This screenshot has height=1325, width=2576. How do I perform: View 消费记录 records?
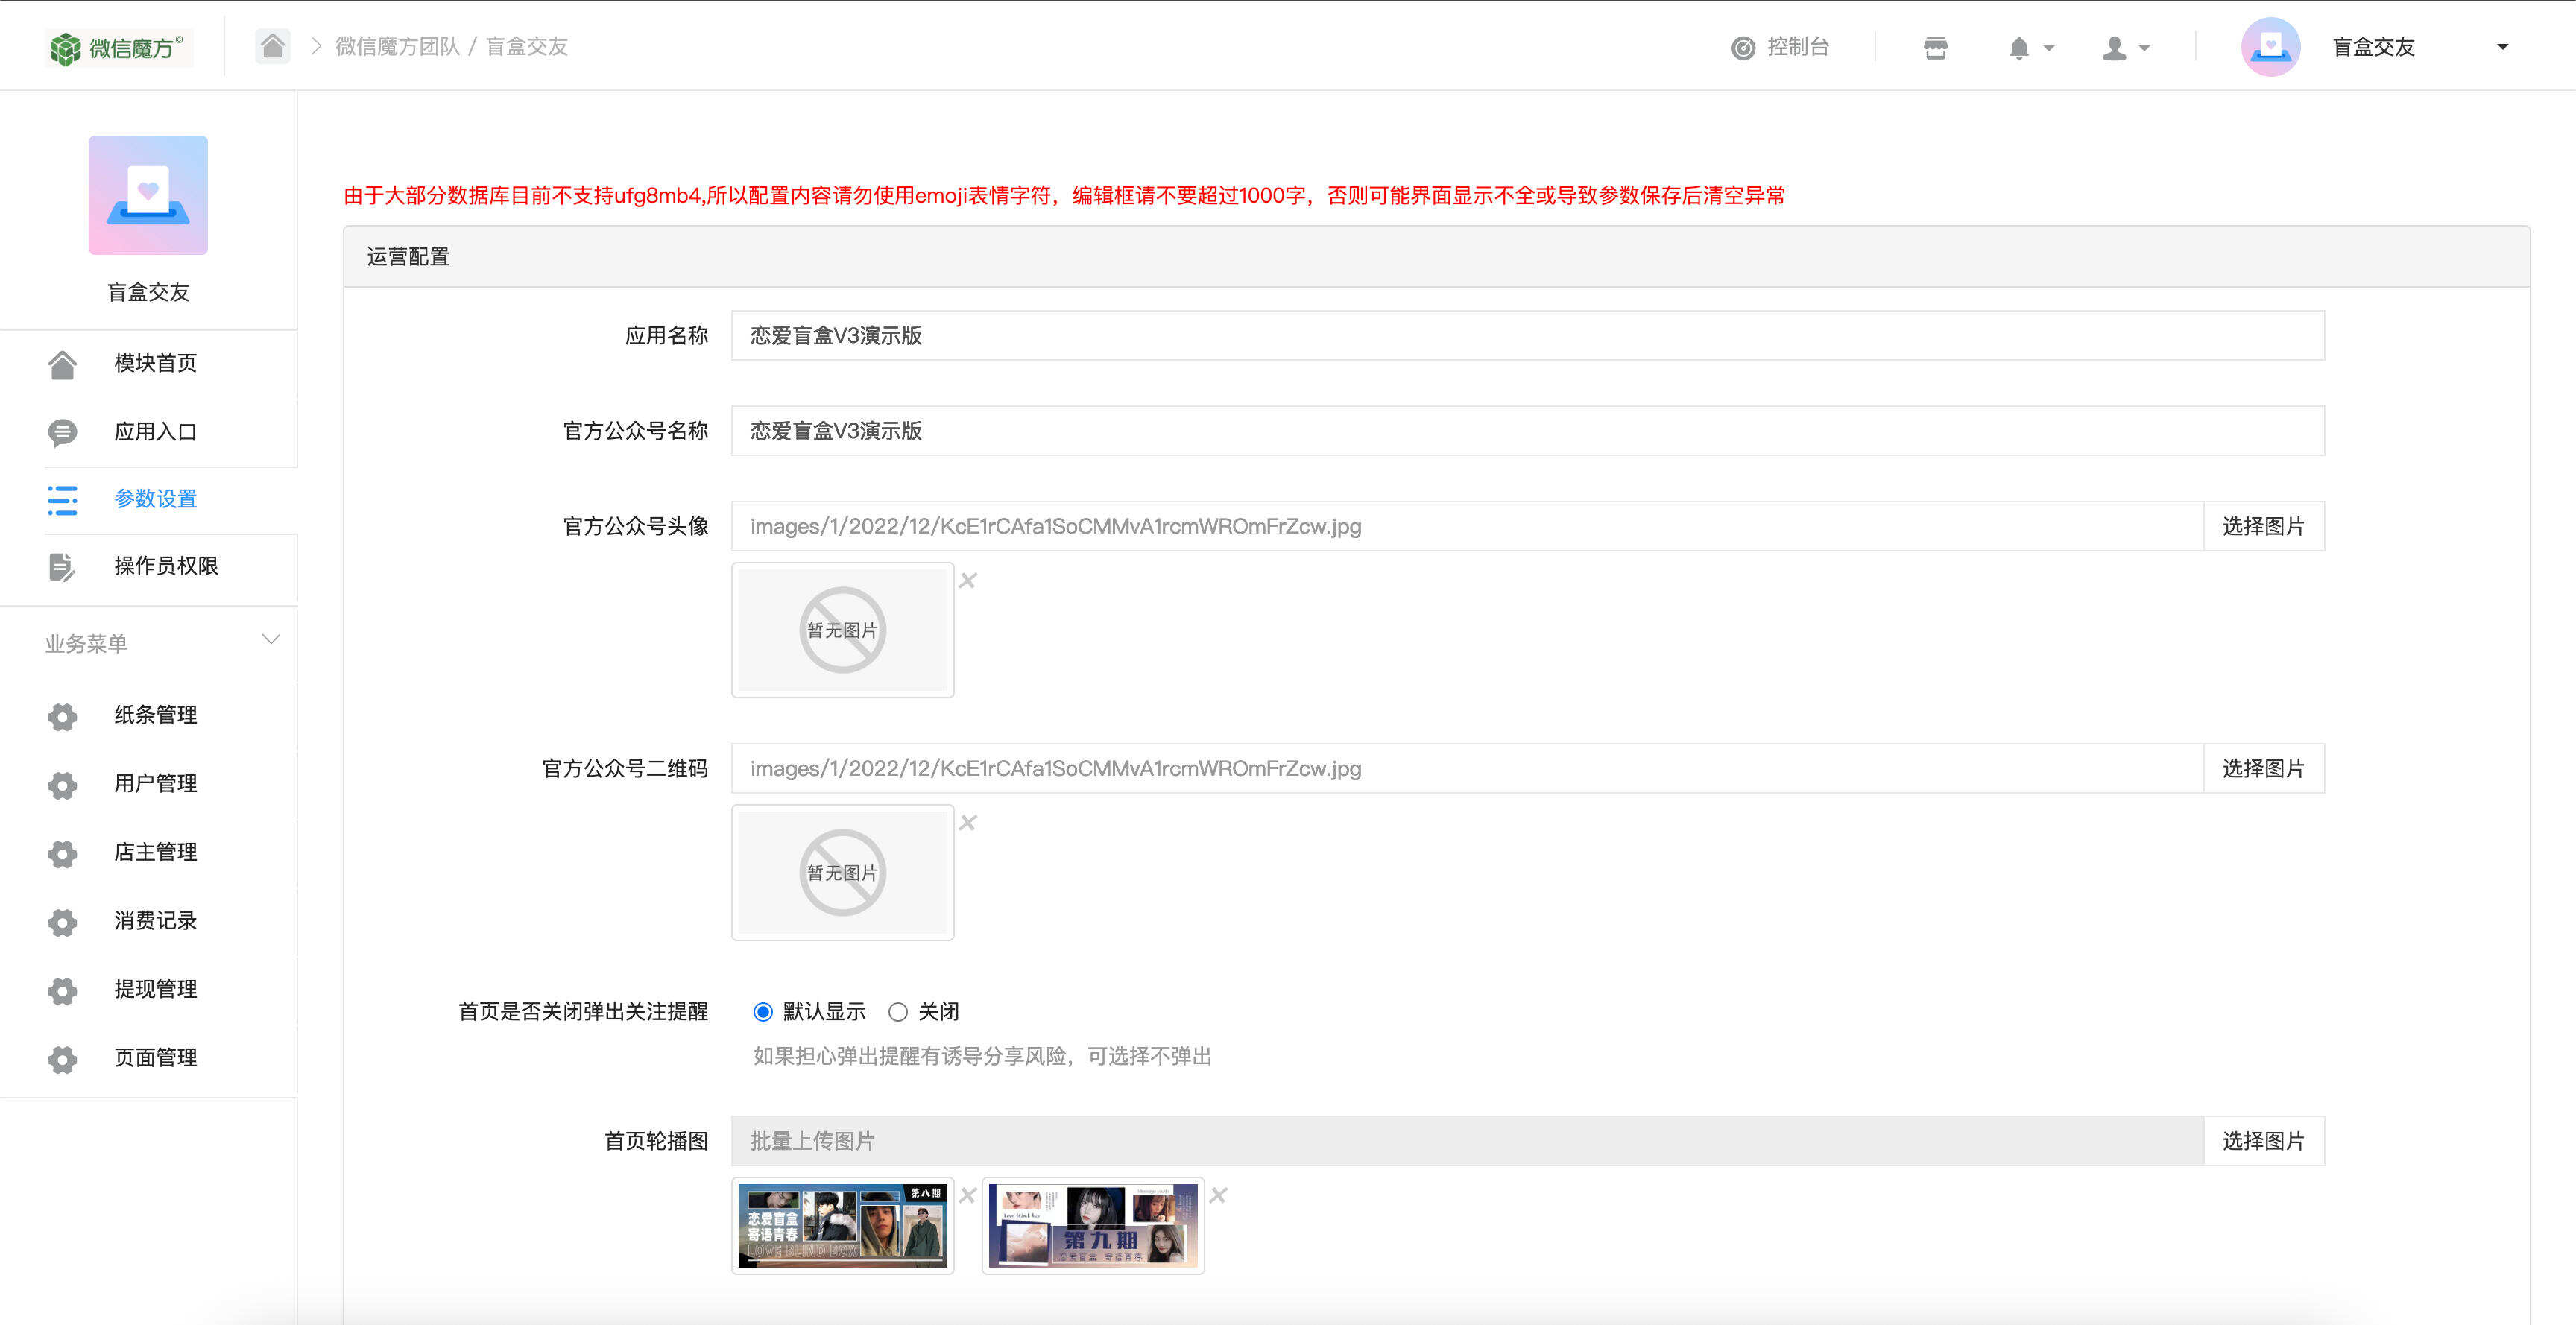tap(155, 920)
